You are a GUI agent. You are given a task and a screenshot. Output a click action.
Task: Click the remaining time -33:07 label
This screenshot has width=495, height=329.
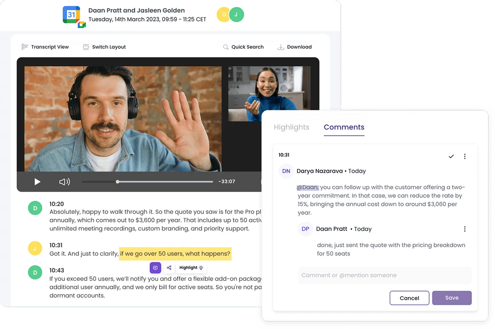tap(227, 182)
